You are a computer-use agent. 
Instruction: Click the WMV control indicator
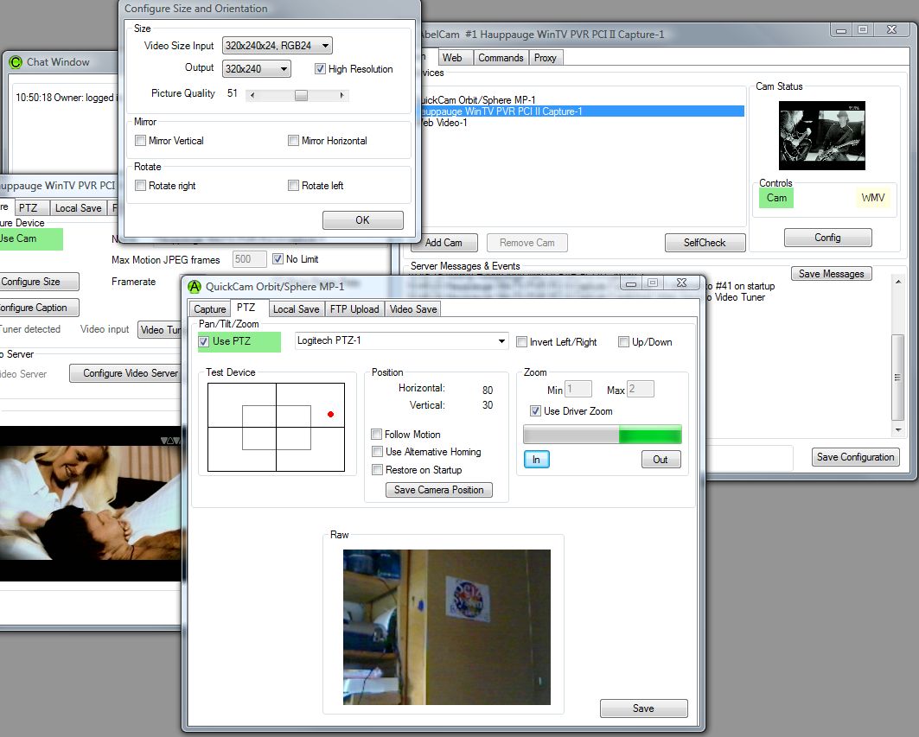click(x=872, y=198)
